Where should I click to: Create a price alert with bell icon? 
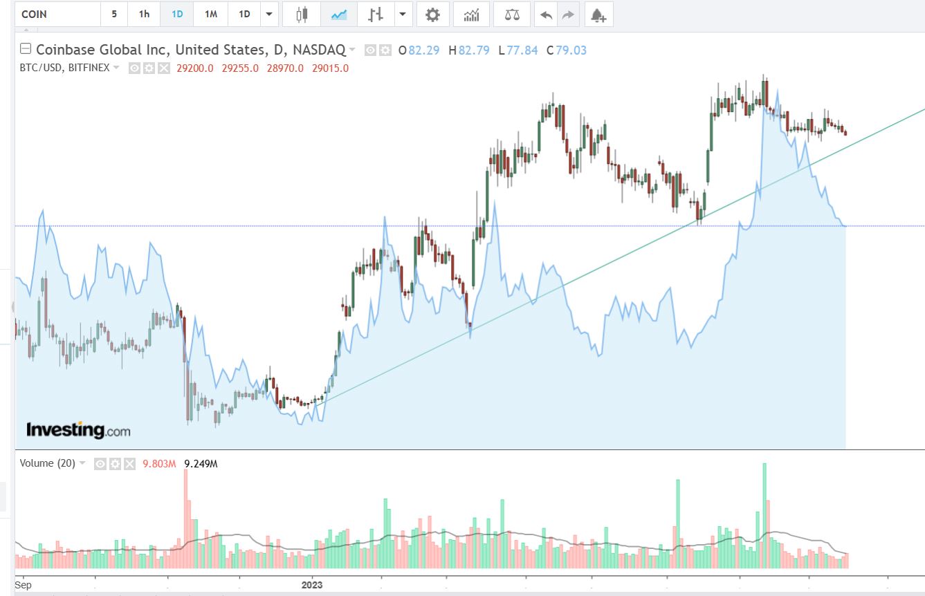click(x=599, y=15)
